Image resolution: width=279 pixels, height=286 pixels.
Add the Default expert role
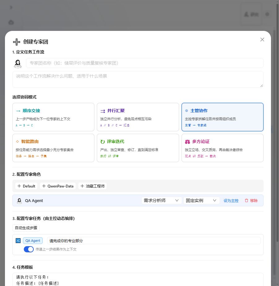click(26, 186)
